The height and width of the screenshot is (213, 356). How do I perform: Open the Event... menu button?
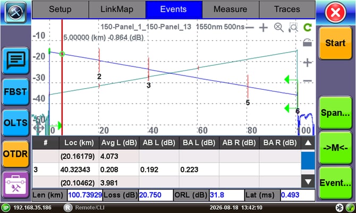pos(335,183)
